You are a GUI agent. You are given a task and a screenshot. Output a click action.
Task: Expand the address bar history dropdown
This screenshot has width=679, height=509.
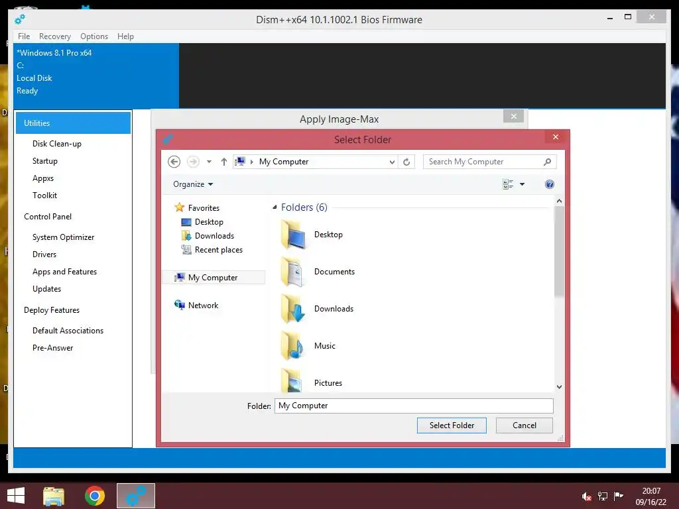(x=392, y=162)
